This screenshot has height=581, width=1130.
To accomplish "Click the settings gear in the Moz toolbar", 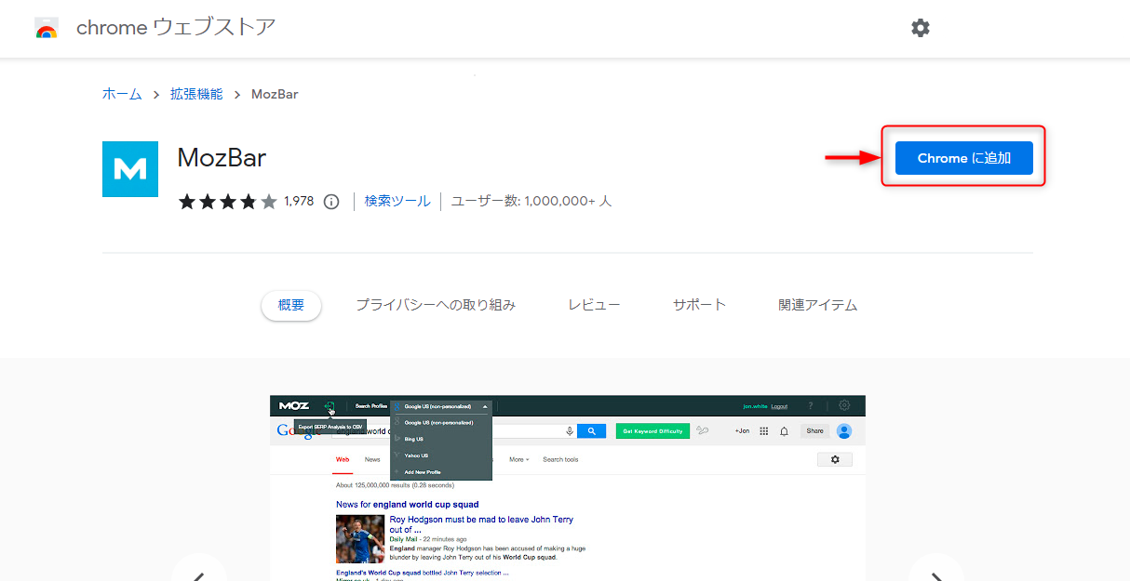I will pos(843,405).
